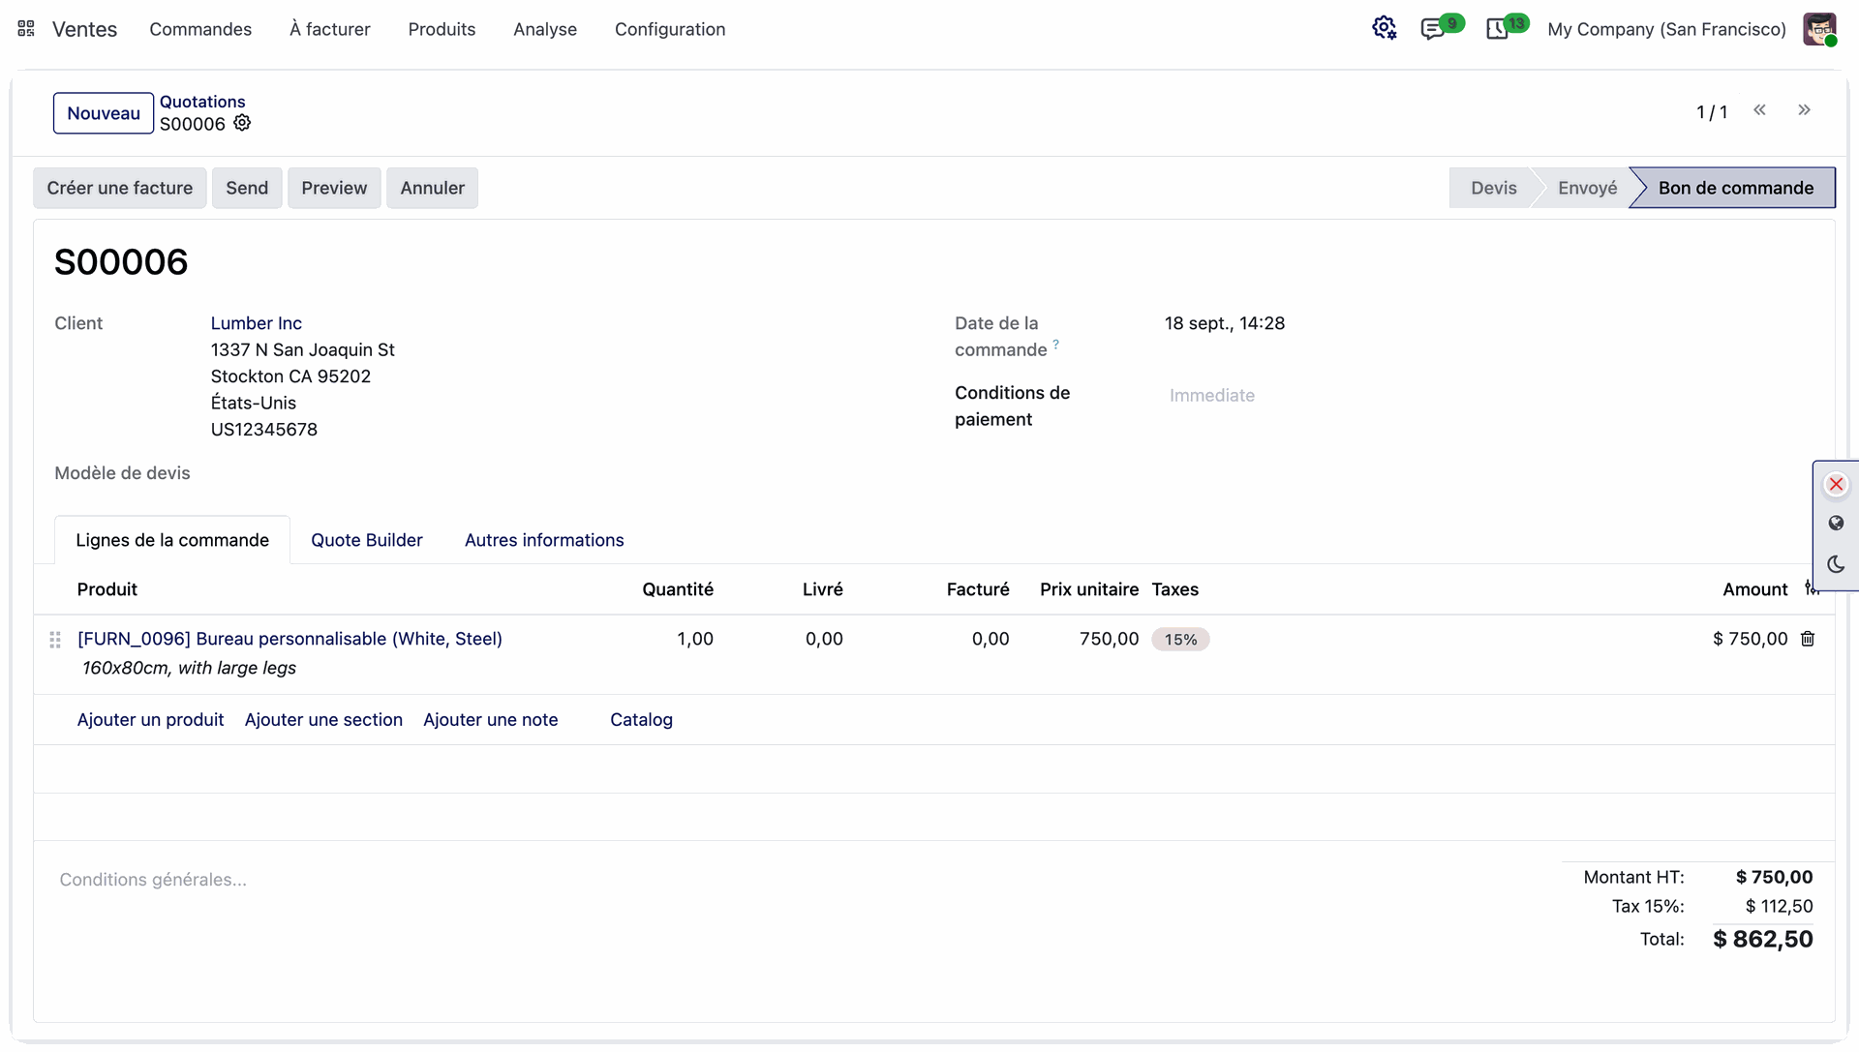The image size is (1859, 1052).
Task: Click the Nouveau button
Action: click(x=104, y=113)
